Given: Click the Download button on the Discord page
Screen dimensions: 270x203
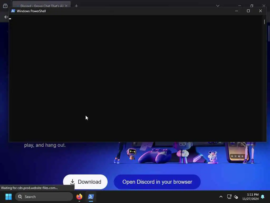Looking at the screenshot, I should (85, 182).
